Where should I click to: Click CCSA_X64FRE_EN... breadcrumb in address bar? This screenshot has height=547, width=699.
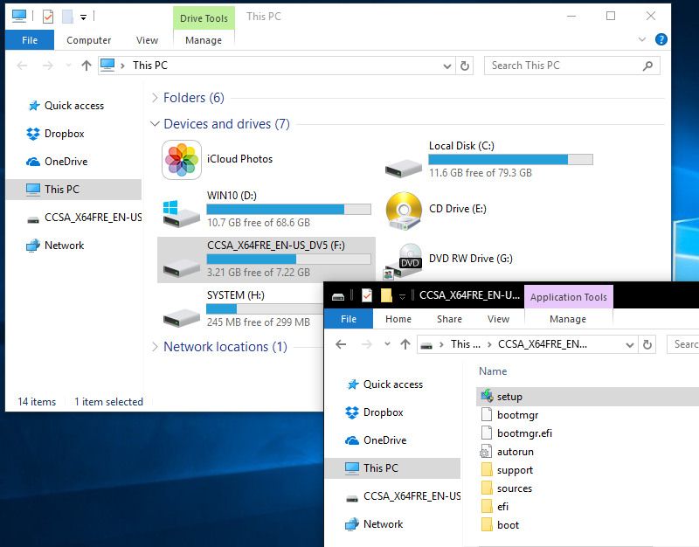tap(542, 344)
